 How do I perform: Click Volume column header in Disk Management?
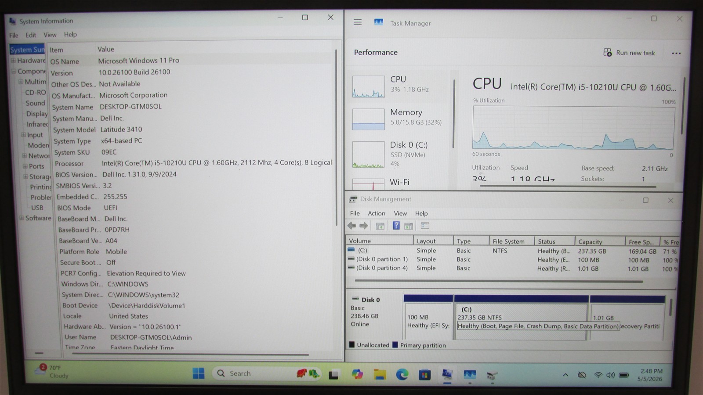click(379, 241)
